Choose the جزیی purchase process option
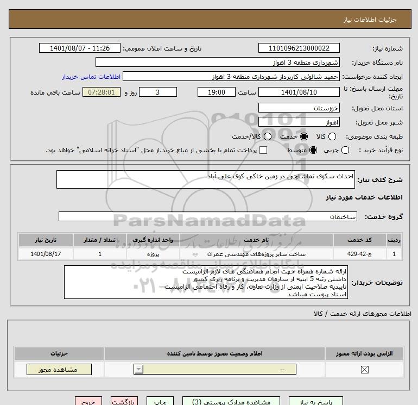Viewport: 418px width, 405px height. tap(345, 150)
